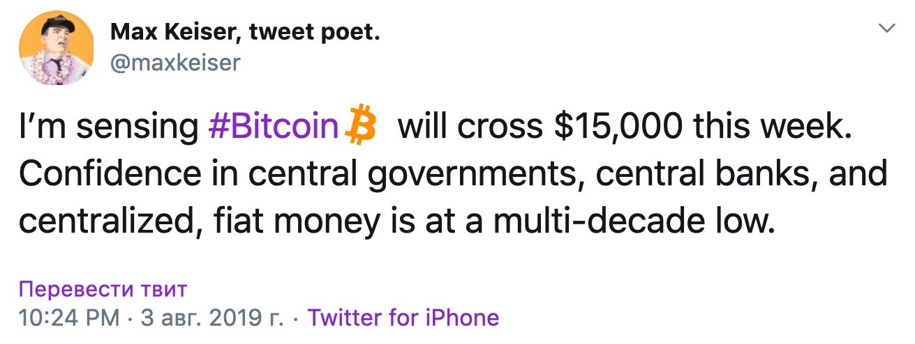Open the tweet options chevron menu
Image resolution: width=915 pixels, height=344 pixels.
[887, 29]
